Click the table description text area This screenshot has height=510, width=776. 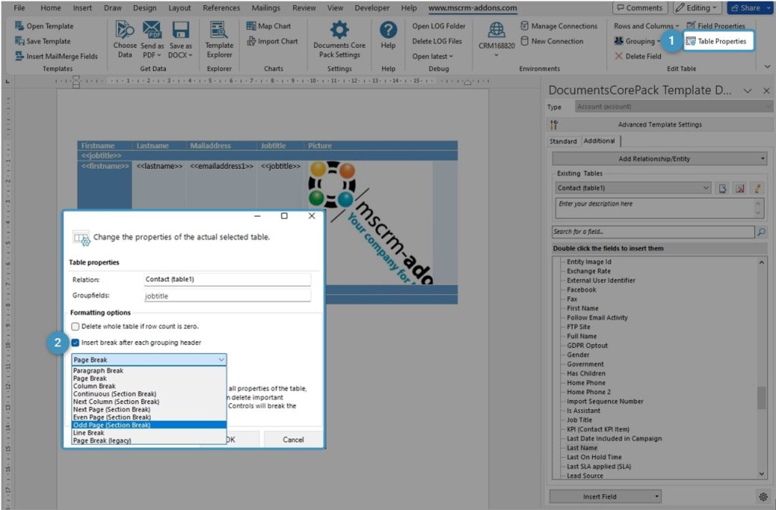[x=655, y=208]
